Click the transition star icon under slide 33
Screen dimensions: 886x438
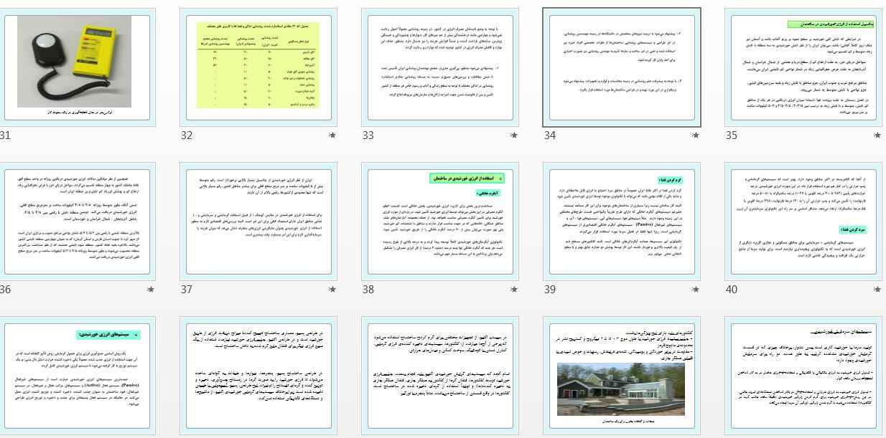point(513,135)
